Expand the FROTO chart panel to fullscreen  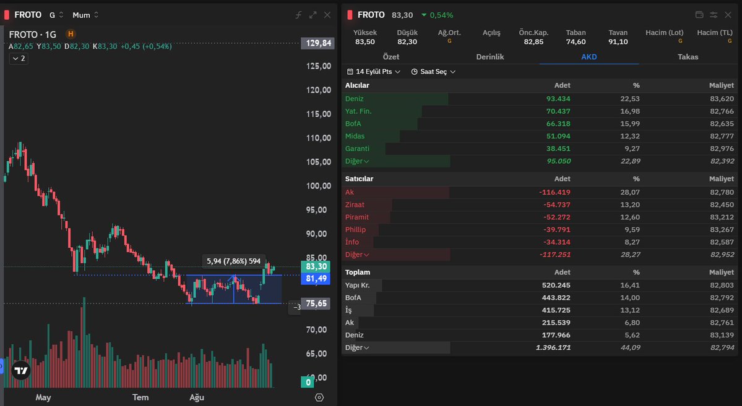tap(313, 15)
